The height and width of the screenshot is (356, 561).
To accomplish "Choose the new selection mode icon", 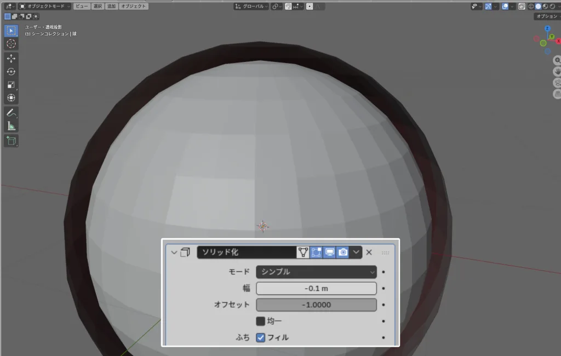I will pos(8,16).
